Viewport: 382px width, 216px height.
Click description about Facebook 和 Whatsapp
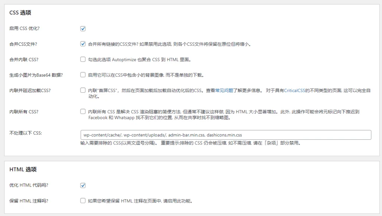pyautogui.click(x=224, y=115)
